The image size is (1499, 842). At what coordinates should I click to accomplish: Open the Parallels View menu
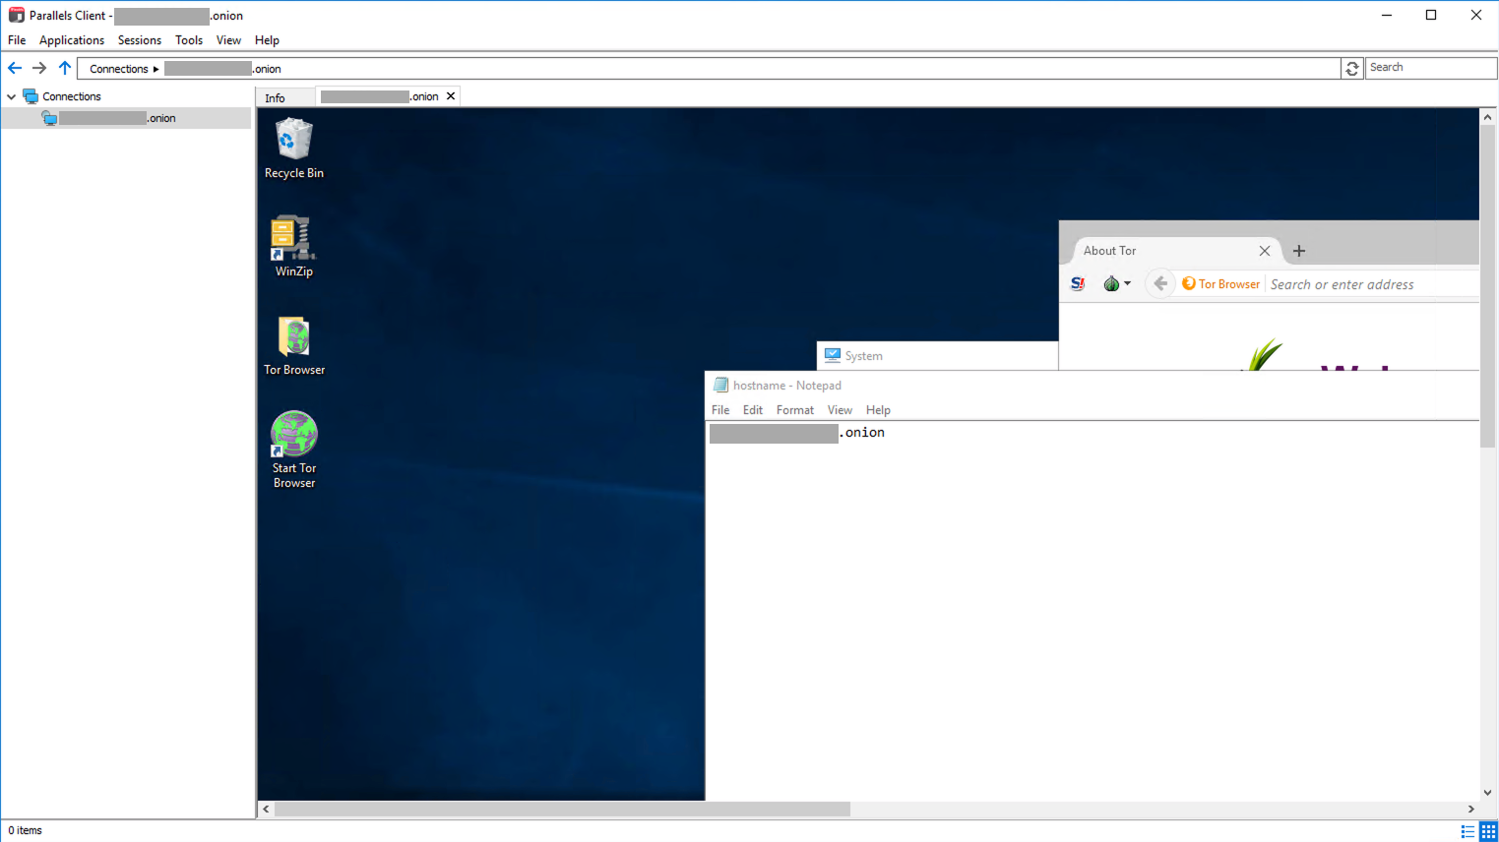coord(228,40)
